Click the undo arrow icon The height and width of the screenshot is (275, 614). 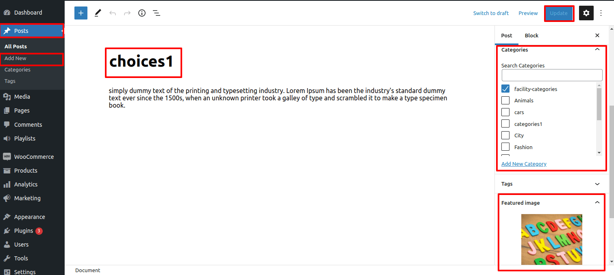point(113,13)
